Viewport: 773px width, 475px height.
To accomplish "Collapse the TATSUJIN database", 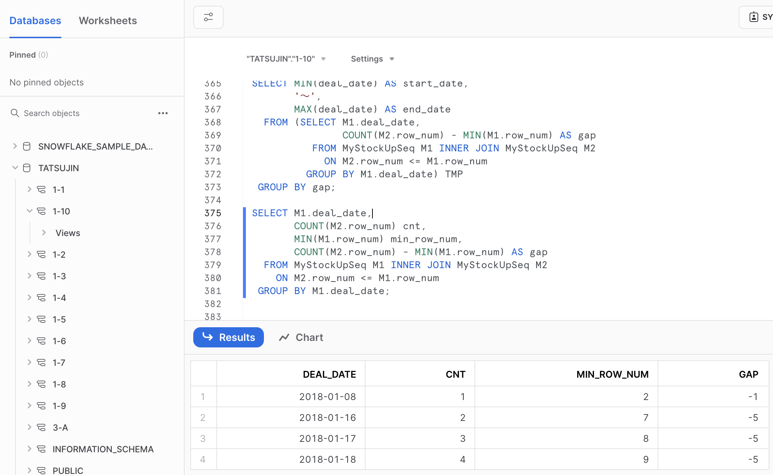I will coord(15,168).
